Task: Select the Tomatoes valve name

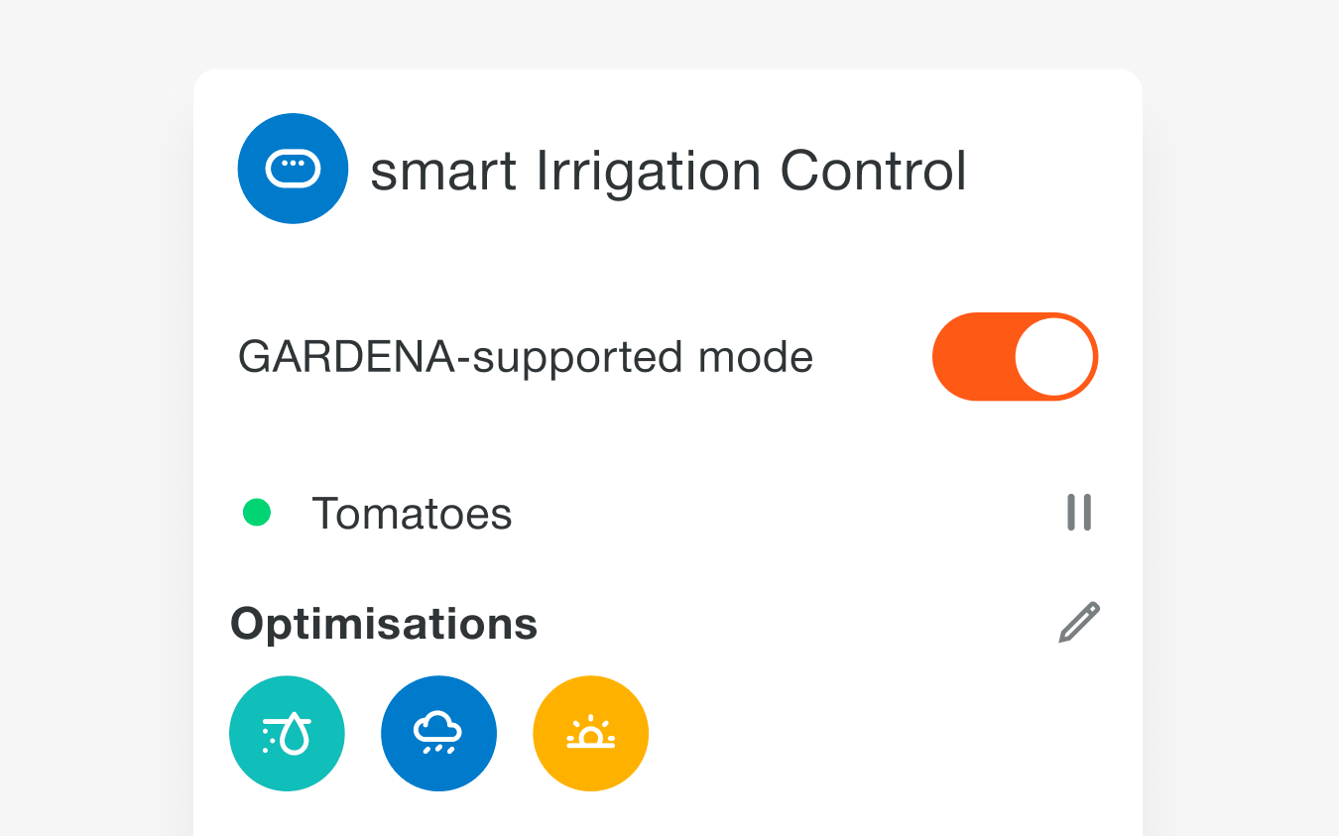Action: (412, 514)
